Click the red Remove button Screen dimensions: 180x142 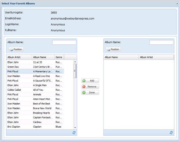tap(90, 87)
